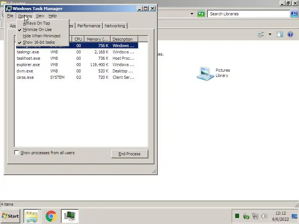299x224 pixels.
Task: Switch to the Performance tab
Action: [x=89, y=26]
